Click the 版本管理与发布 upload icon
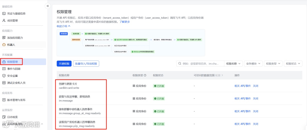 click(4, 100)
